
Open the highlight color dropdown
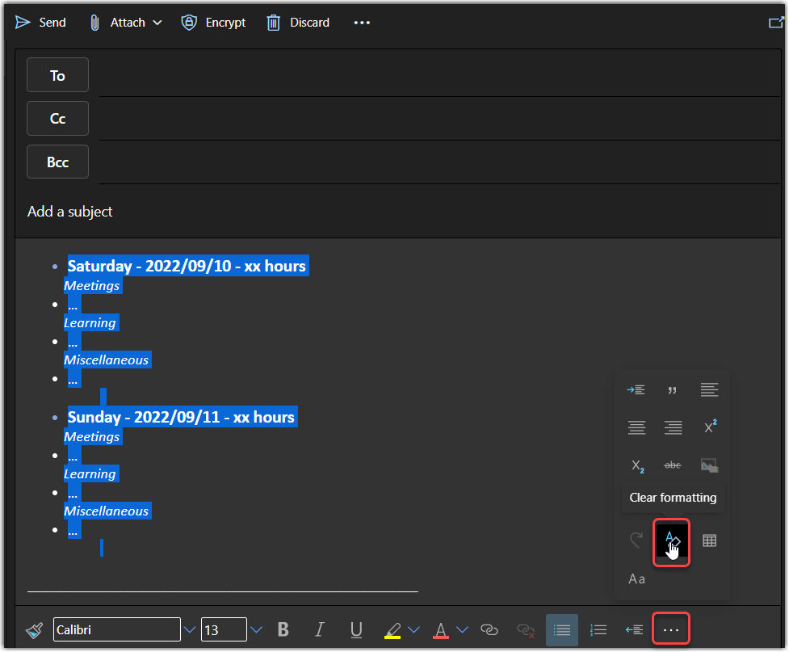[414, 629]
